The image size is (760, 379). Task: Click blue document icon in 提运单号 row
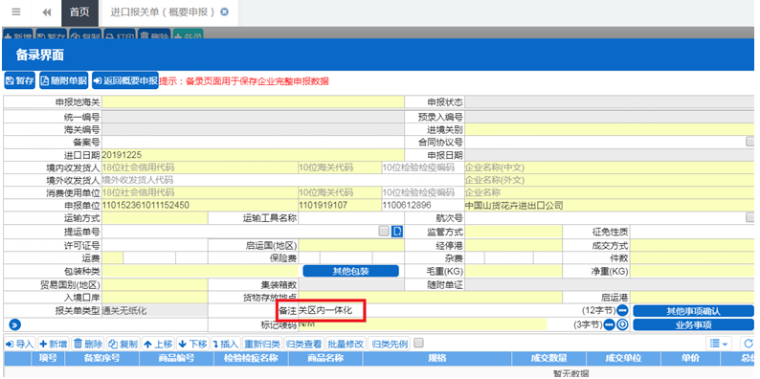point(397,232)
